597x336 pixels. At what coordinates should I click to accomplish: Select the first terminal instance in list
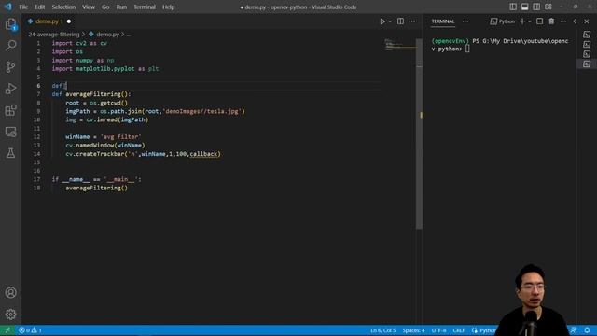click(587, 35)
